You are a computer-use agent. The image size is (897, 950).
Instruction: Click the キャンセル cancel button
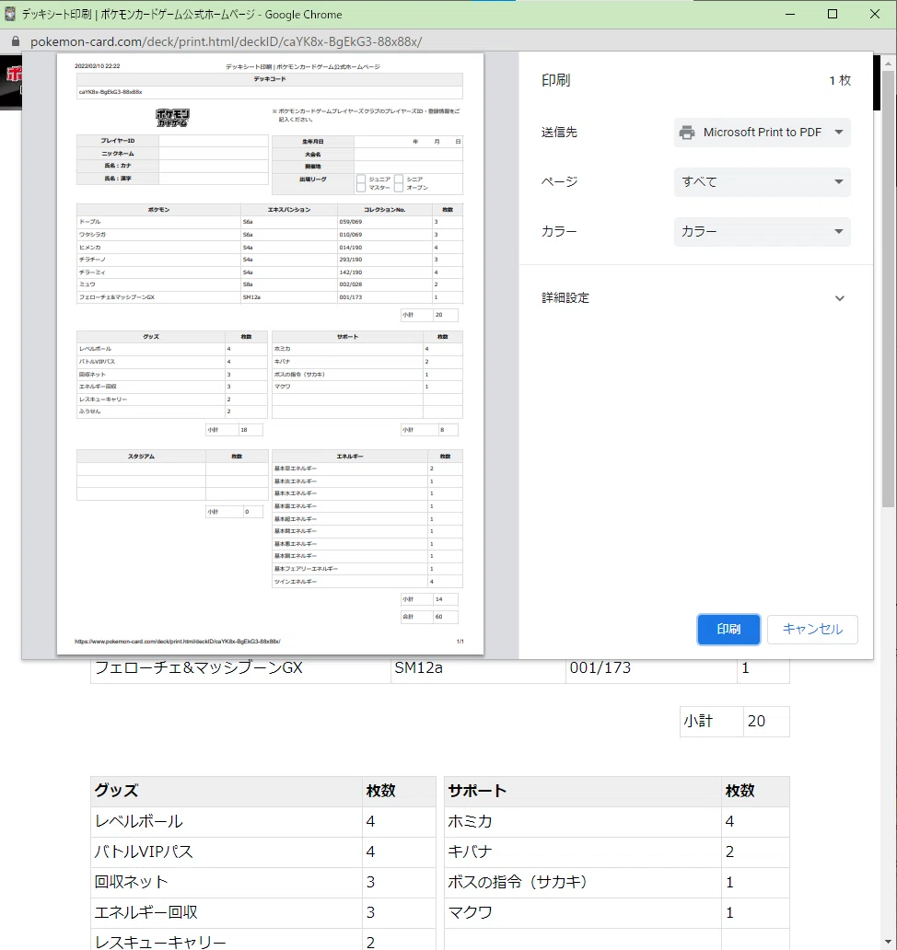click(812, 629)
